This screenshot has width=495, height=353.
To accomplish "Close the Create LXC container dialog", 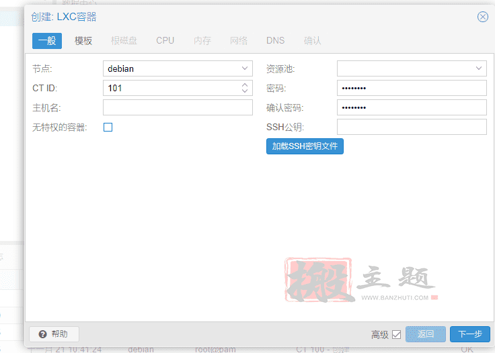I will [x=482, y=17].
